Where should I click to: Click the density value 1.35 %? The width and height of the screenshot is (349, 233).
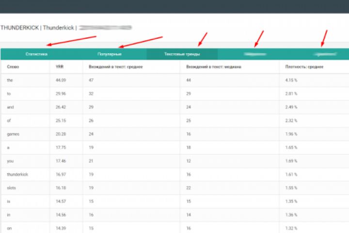click(x=291, y=201)
